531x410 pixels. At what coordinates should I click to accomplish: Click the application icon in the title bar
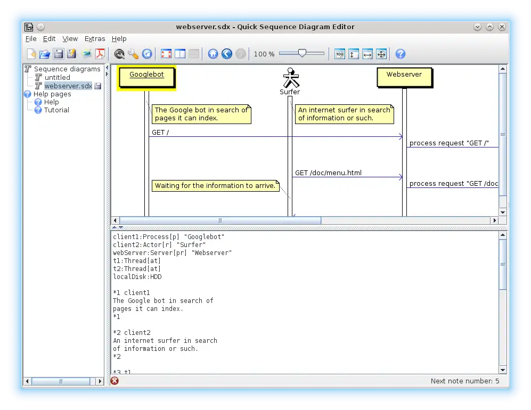pos(29,27)
